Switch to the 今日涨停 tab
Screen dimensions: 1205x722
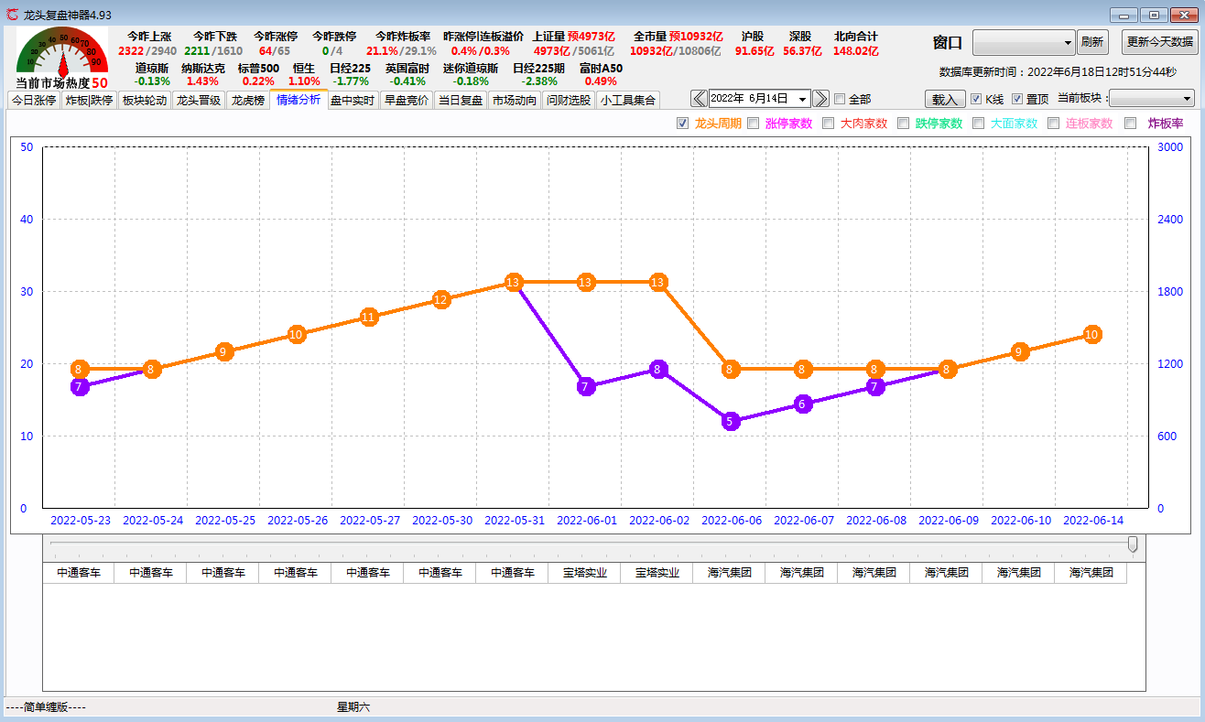tap(34, 101)
